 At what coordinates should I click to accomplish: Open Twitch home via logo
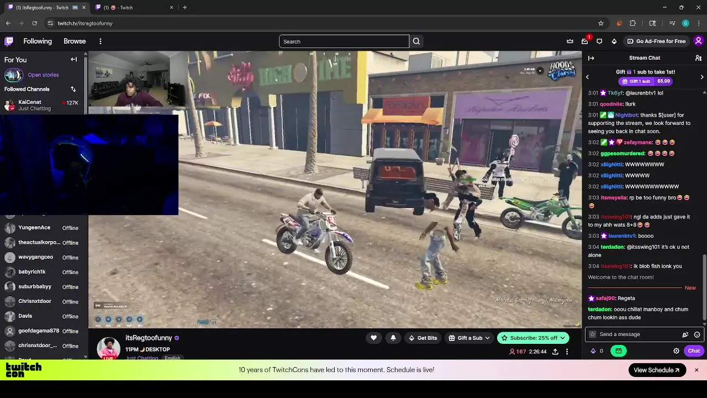click(9, 41)
